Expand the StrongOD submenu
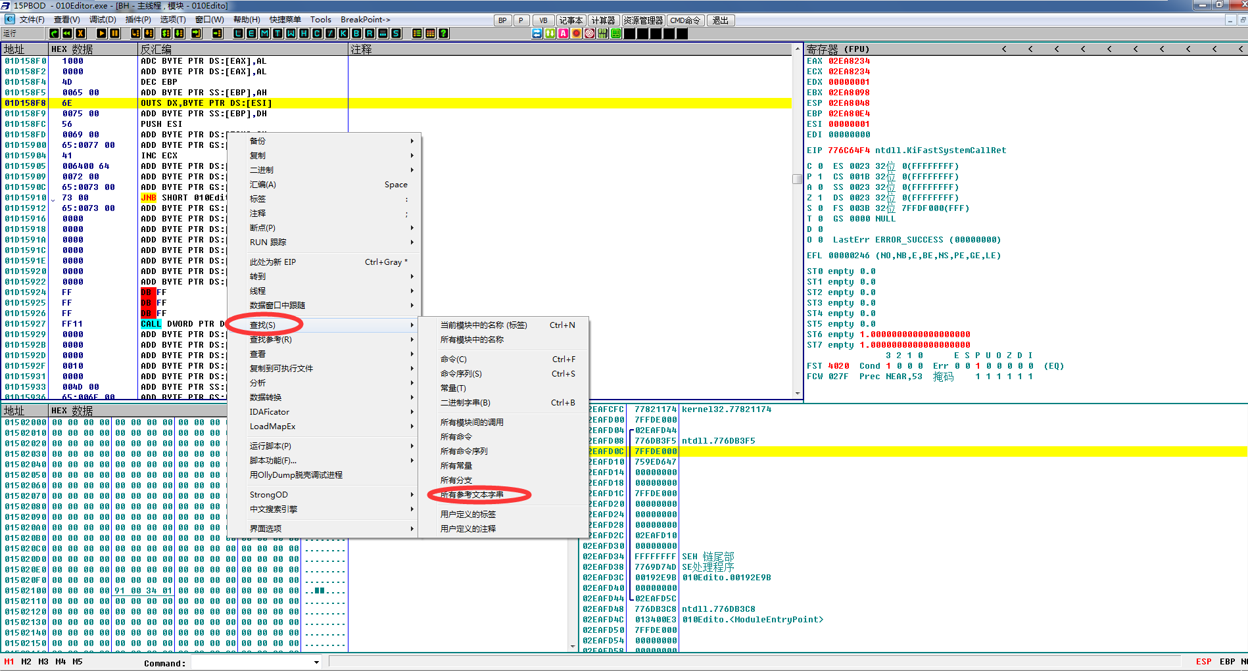Viewport: 1248px width, 671px height. 323,495
